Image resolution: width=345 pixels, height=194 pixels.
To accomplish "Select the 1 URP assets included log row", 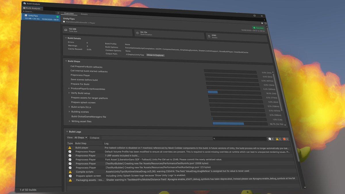I will (181, 155).
